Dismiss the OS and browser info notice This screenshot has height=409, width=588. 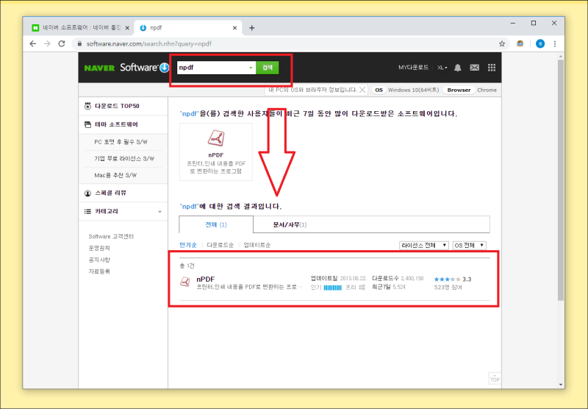click(x=362, y=90)
